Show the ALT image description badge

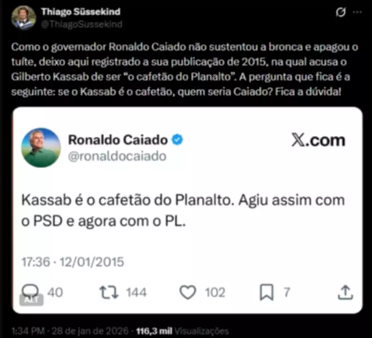pos(31,300)
